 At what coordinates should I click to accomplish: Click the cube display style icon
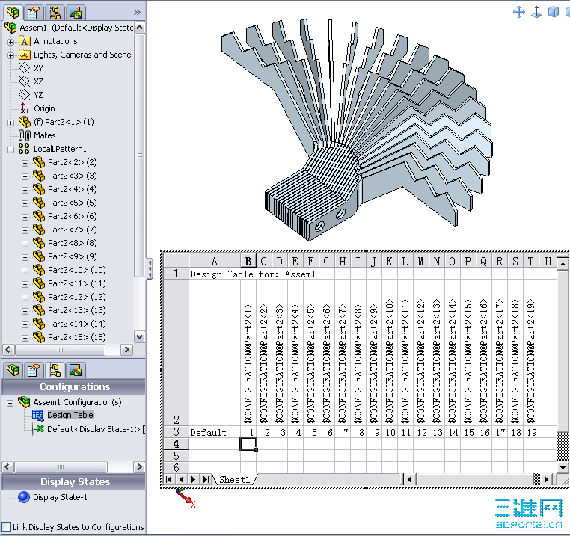(554, 12)
